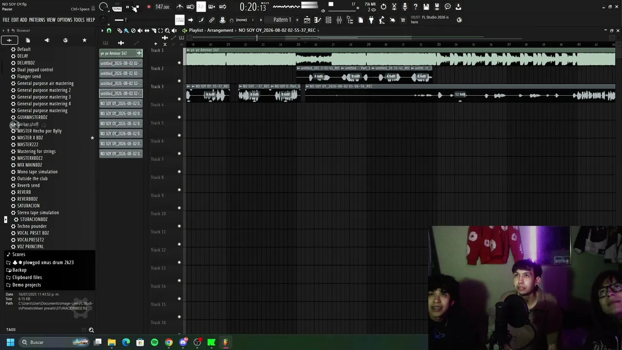Click the shopping cart content library icon
The height and width of the screenshot is (350, 622).
(x=403, y=20)
